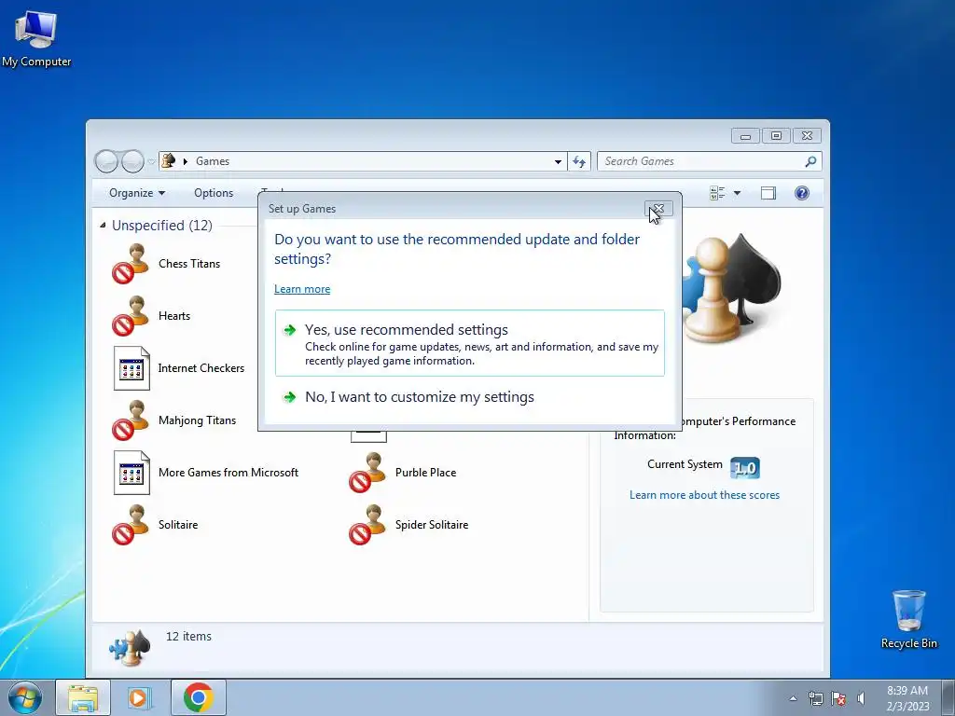Screen dimensions: 955x716
Task: Select the Solitaire game icon
Action: tap(131, 525)
